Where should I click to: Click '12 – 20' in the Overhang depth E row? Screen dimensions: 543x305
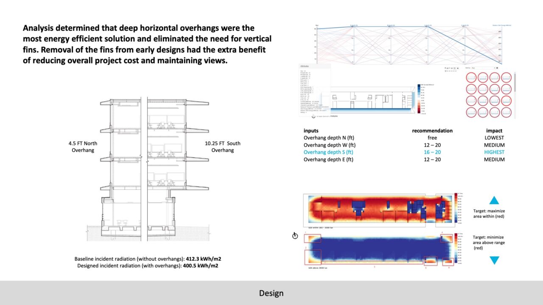[432, 159]
